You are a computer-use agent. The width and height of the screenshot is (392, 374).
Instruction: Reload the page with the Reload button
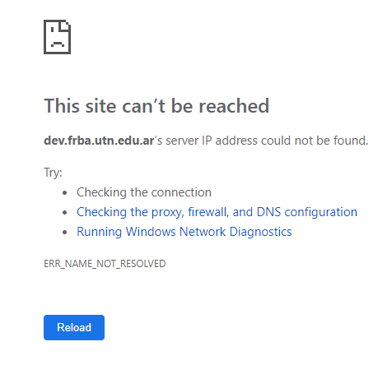[x=74, y=327]
